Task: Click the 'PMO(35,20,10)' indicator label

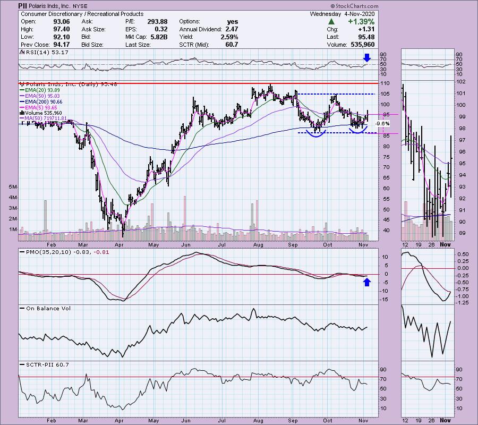Action: tap(48, 252)
